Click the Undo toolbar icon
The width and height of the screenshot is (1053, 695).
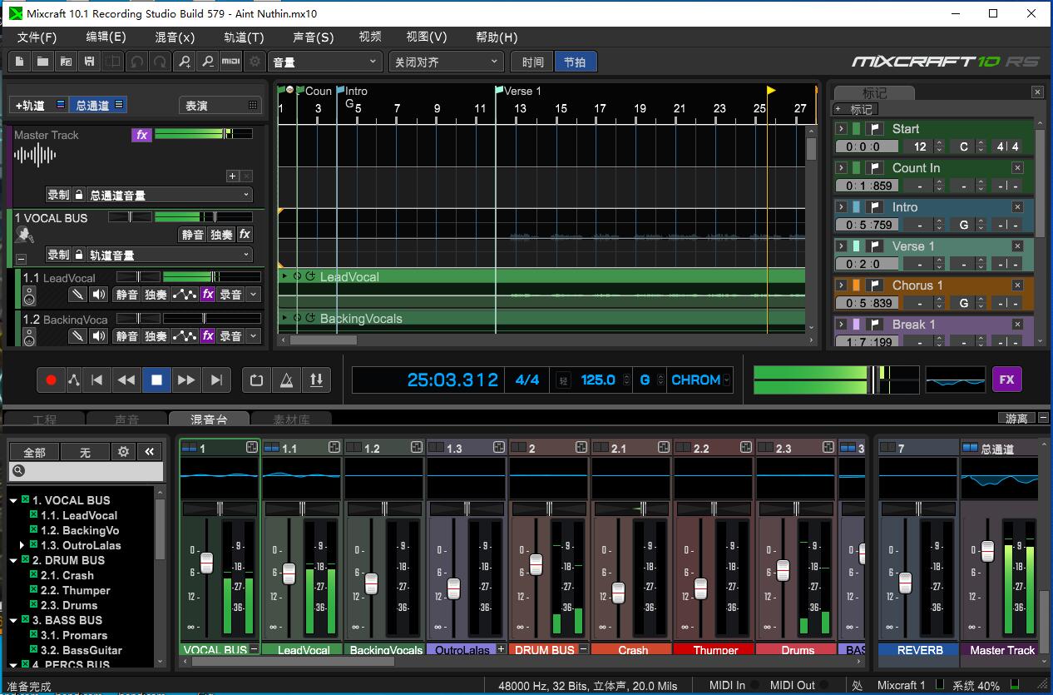coord(136,62)
